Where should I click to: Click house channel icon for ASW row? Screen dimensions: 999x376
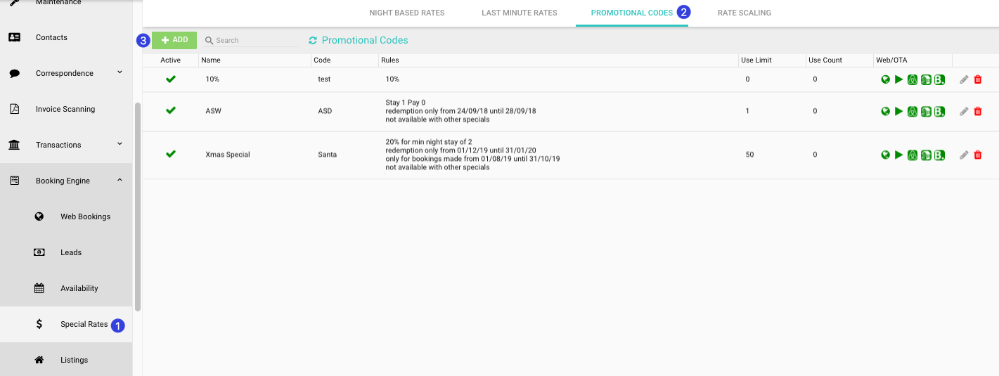[x=926, y=111]
